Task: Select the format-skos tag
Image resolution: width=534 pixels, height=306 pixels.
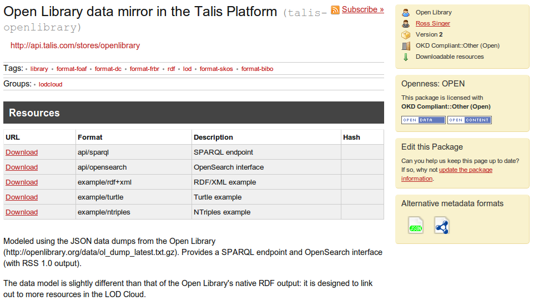Action: (216, 69)
